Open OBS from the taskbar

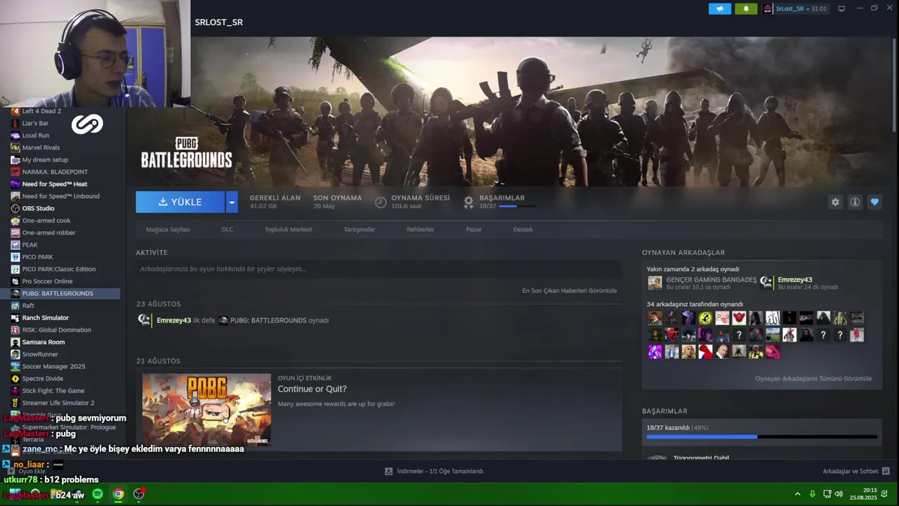tap(139, 494)
